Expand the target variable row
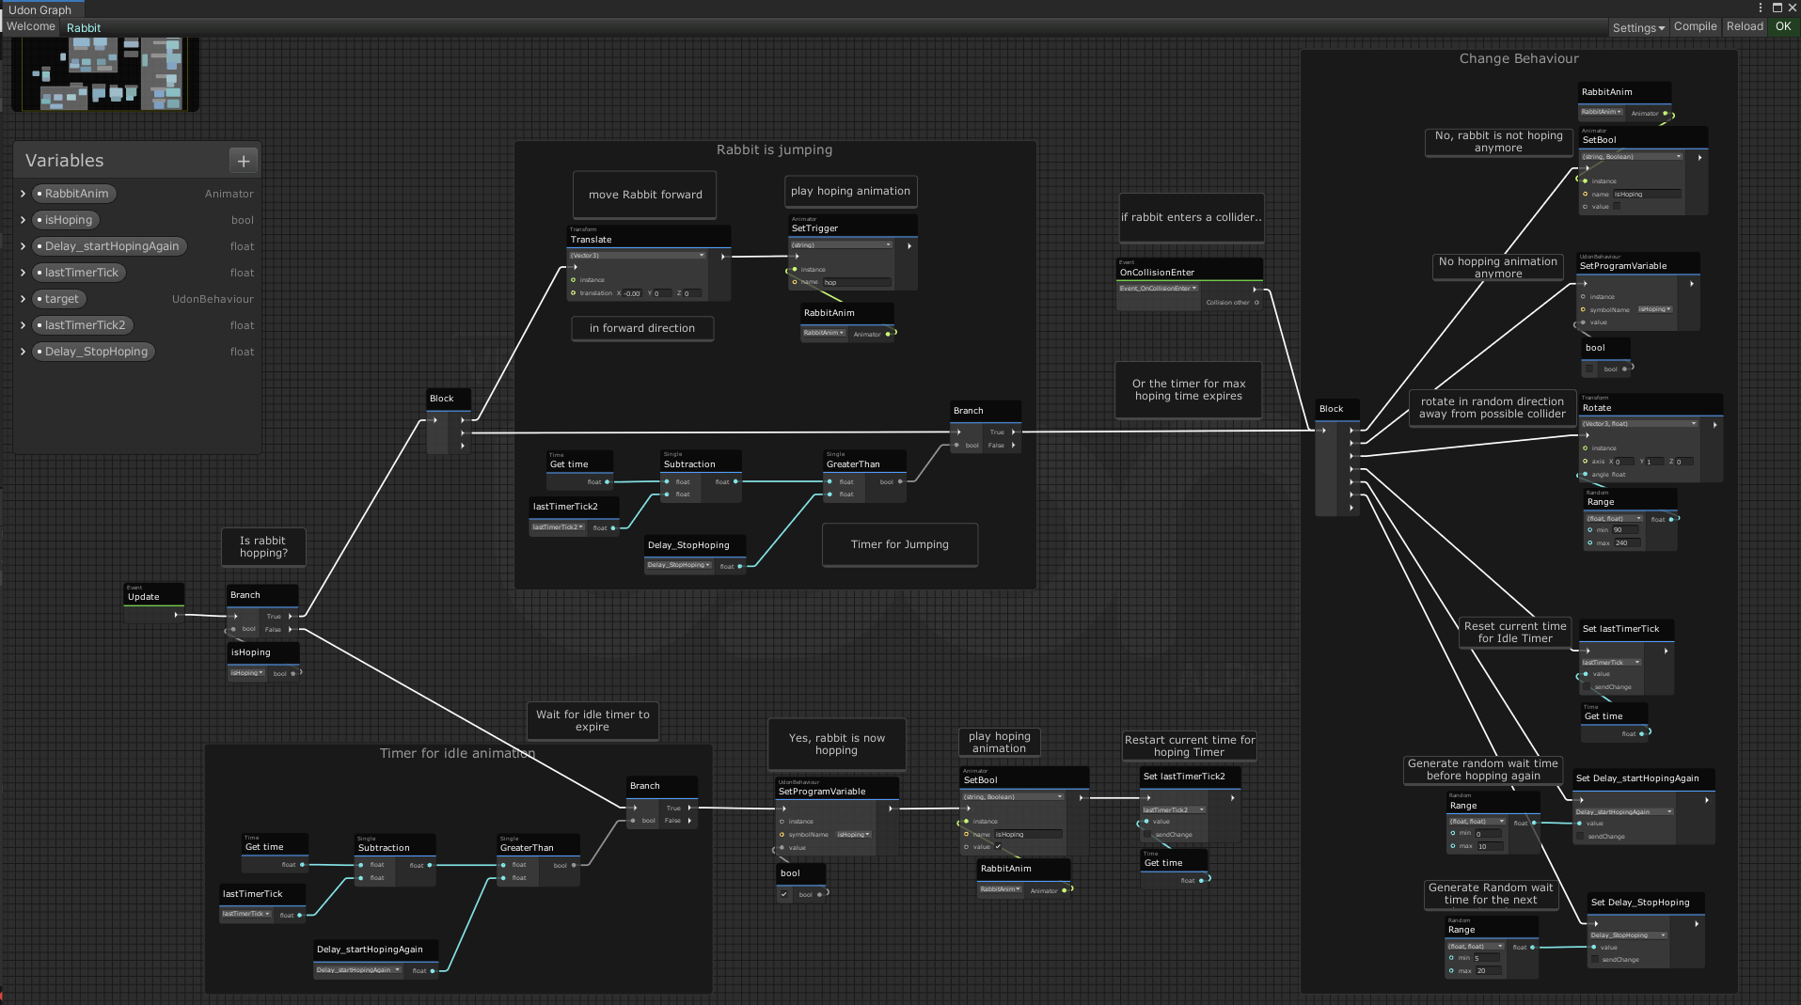The height and width of the screenshot is (1005, 1801). click(23, 299)
